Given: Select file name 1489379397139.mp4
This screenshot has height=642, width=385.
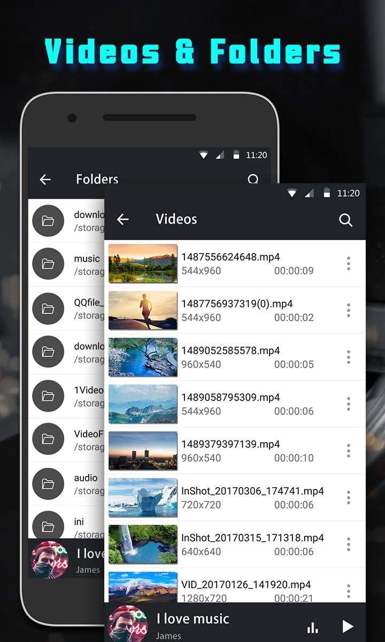Looking at the screenshot, I should click(x=230, y=444).
